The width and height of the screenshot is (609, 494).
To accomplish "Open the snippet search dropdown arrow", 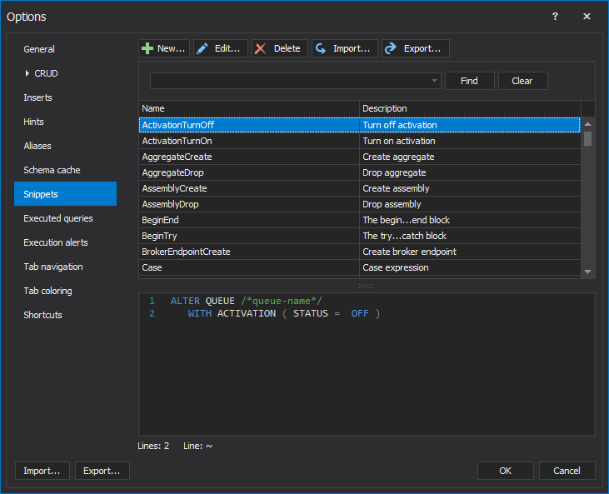I will click(x=434, y=81).
